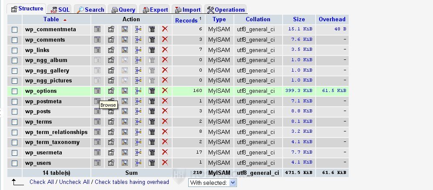Open structure icon for wp_ngg_pictures
The image size is (433, 190).
tap(111, 80)
